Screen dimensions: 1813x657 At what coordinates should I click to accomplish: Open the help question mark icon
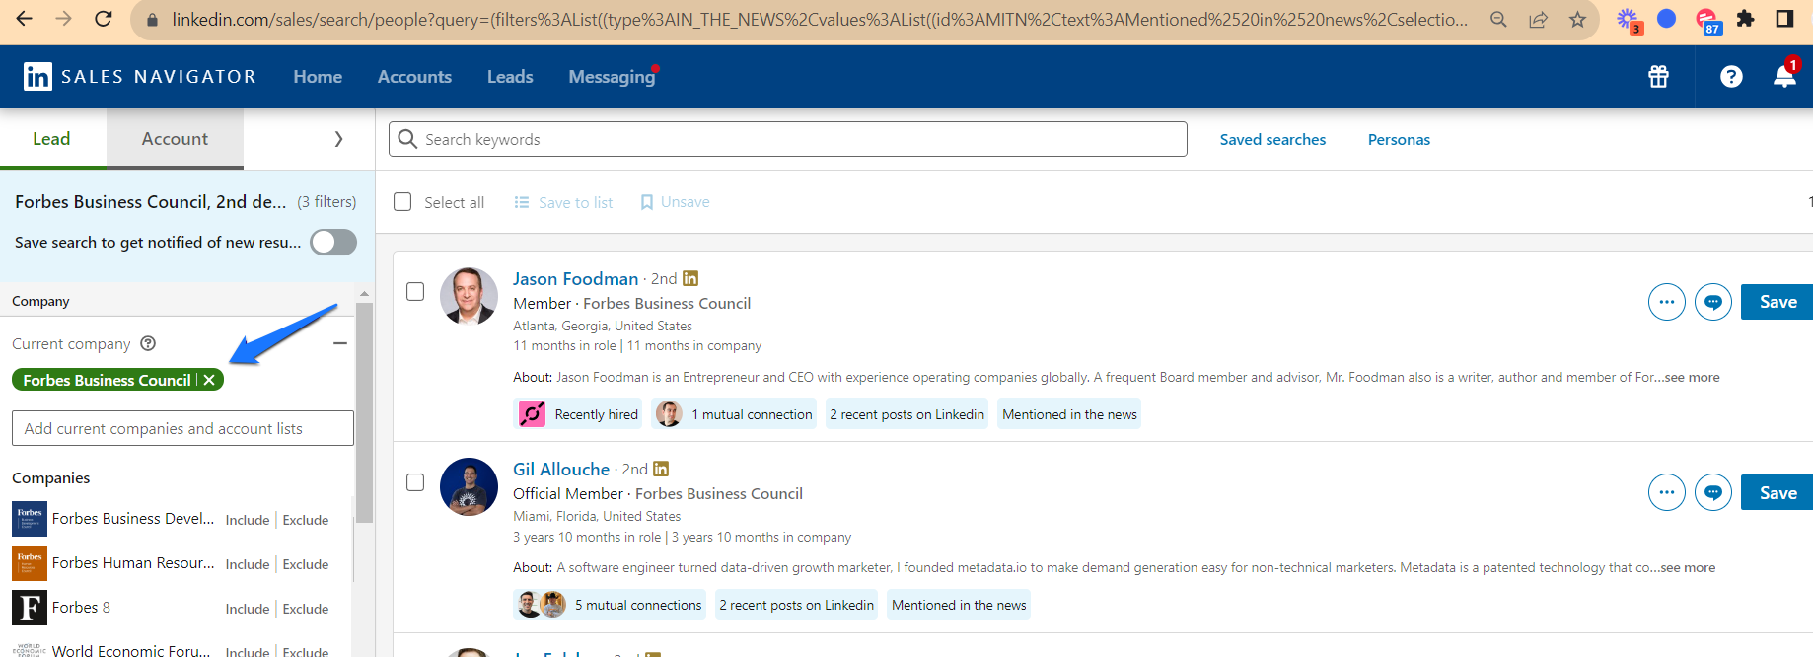(1731, 77)
